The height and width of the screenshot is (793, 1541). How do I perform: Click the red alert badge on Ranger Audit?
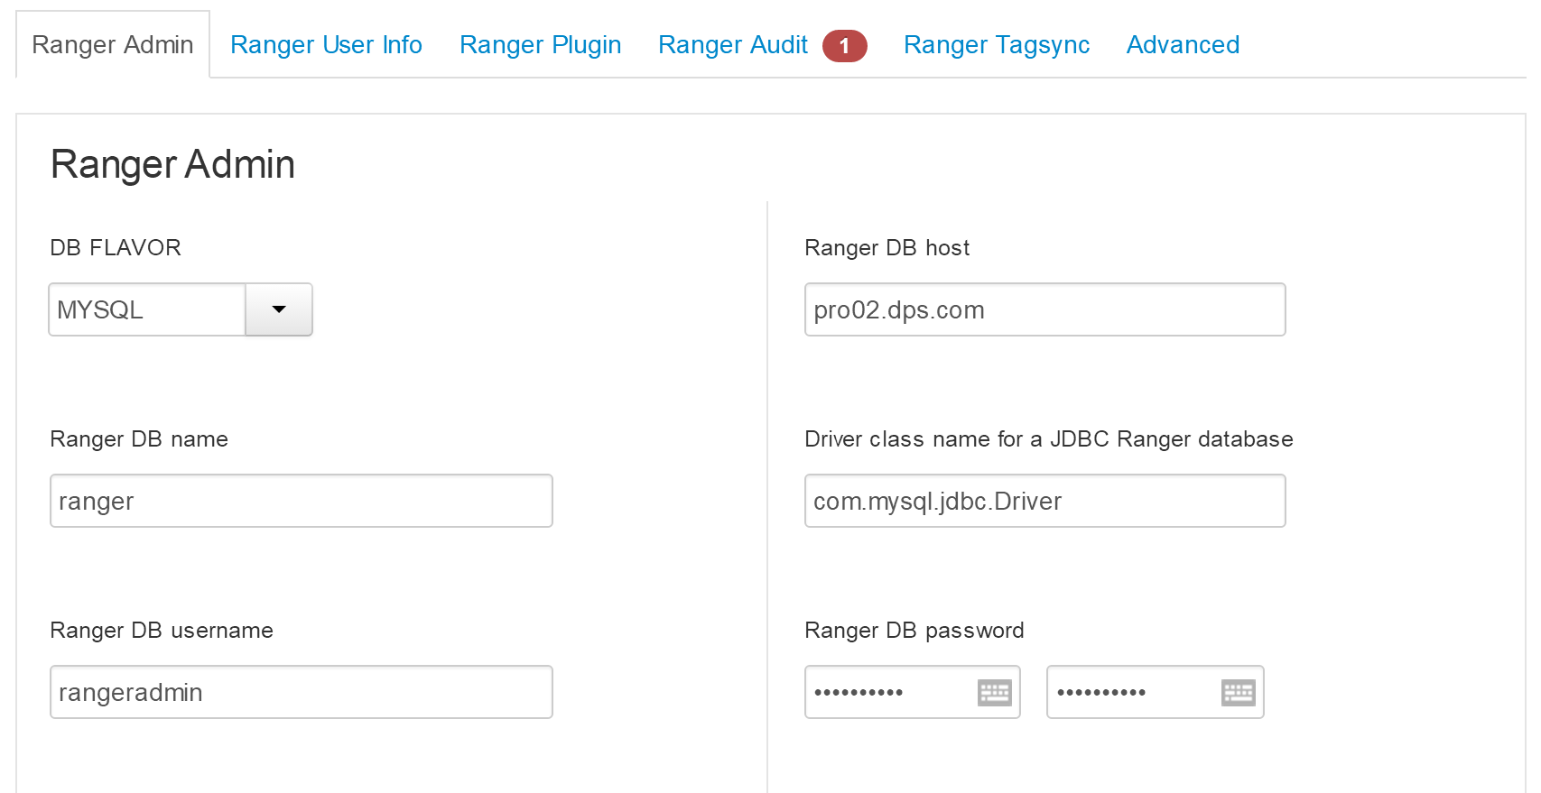coord(844,46)
